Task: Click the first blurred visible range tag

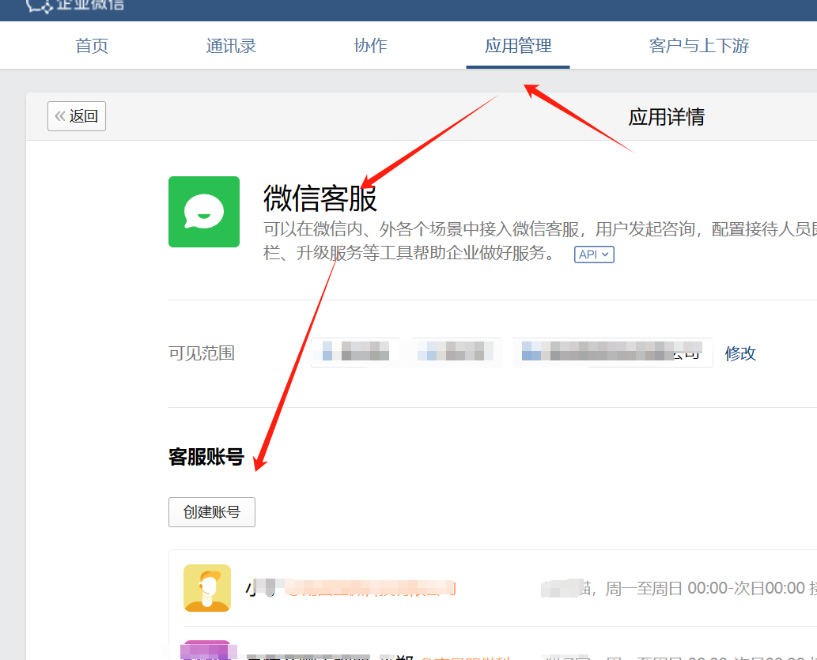Action: click(x=355, y=353)
